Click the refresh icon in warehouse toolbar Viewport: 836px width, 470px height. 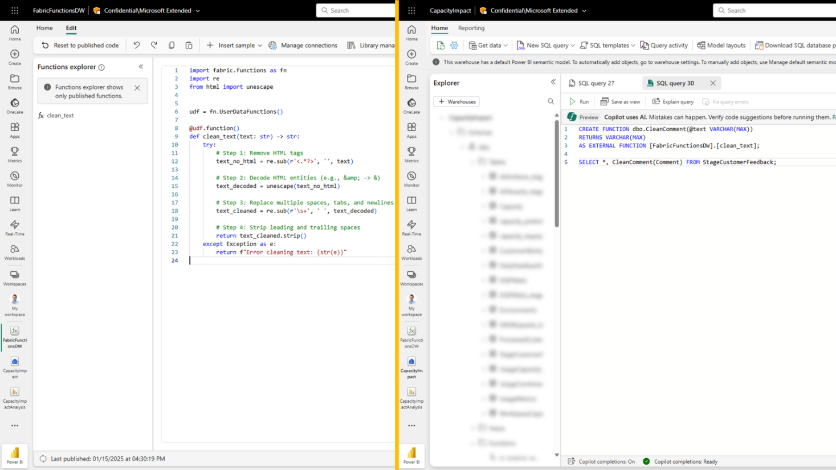point(441,45)
